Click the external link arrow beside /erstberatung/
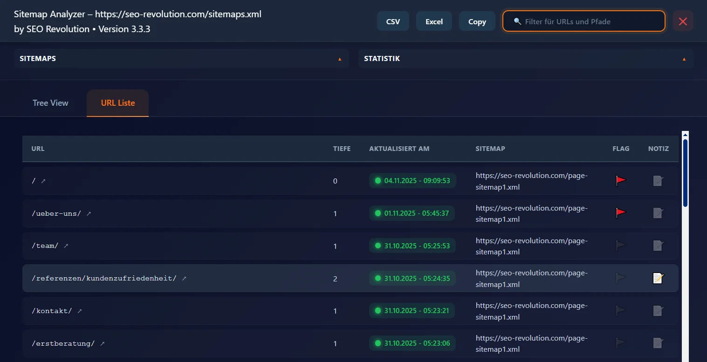This screenshot has width=707, height=362. point(102,343)
